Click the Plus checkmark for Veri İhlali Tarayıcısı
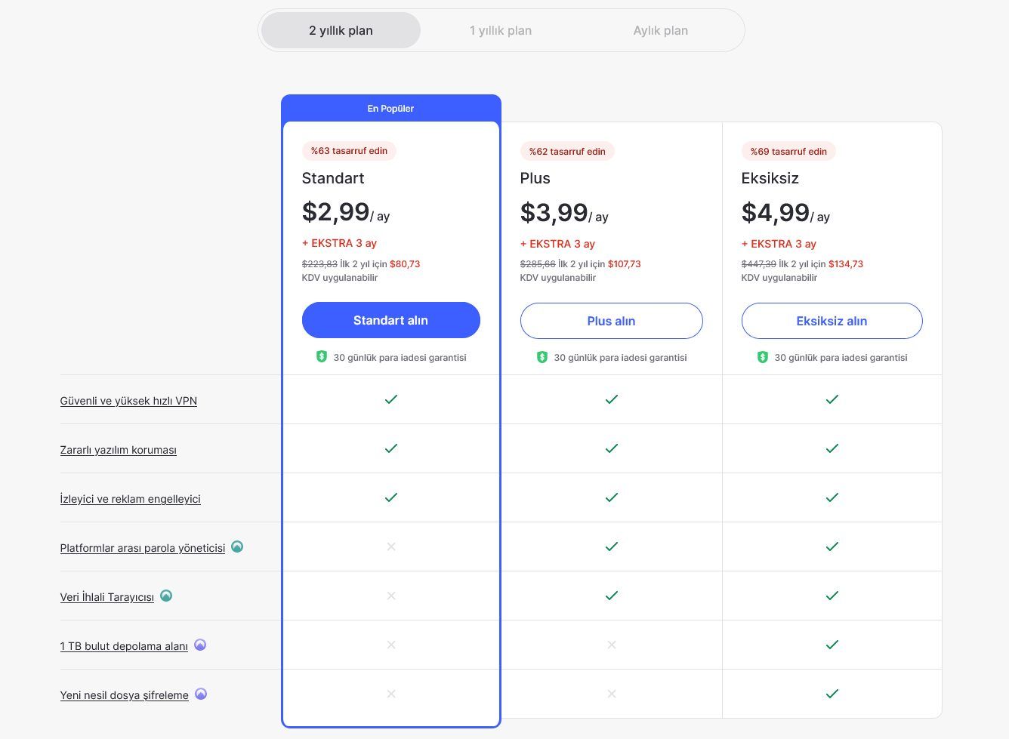1009x739 pixels. tap(612, 596)
